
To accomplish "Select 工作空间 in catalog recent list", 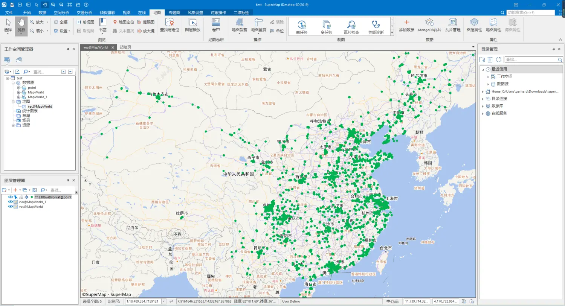I will (504, 76).
